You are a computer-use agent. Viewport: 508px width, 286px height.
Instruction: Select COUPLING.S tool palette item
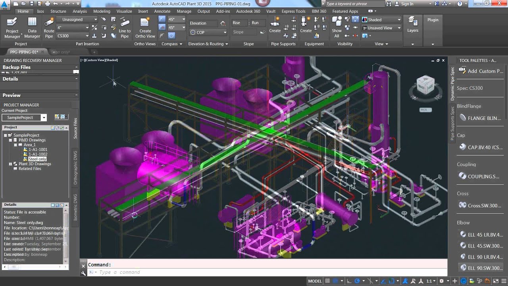click(x=481, y=176)
